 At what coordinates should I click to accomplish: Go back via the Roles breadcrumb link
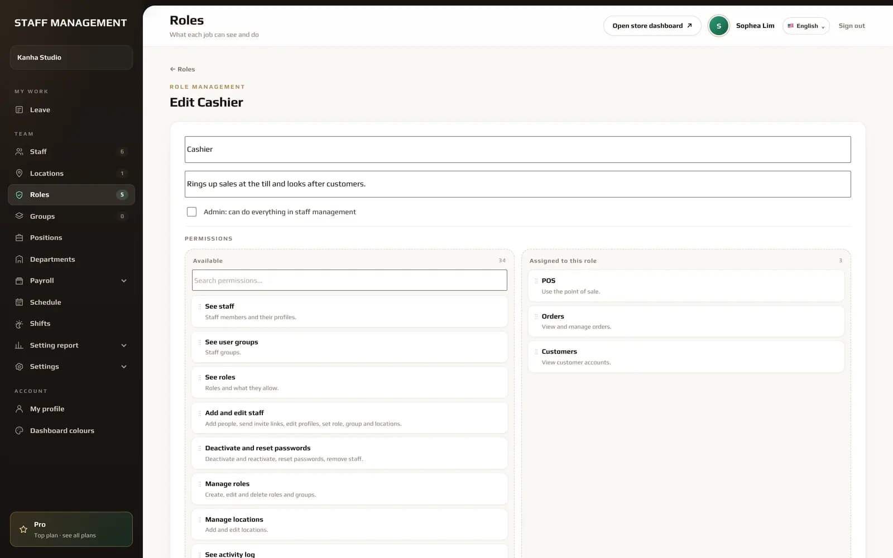183,69
